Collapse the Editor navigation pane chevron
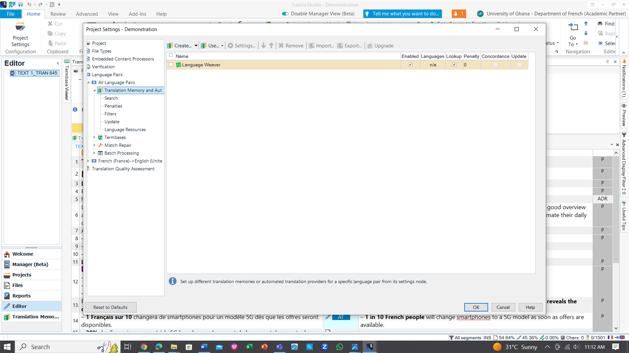 pyautogui.click(x=58, y=63)
